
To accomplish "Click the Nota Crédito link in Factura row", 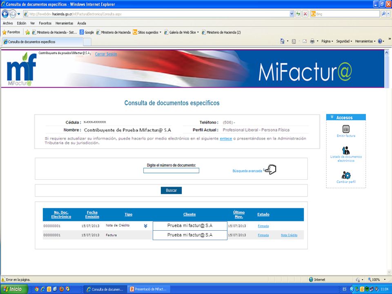I will (x=289, y=235).
